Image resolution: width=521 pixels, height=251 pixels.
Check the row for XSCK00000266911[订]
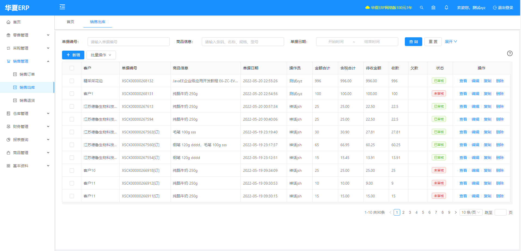point(72,196)
